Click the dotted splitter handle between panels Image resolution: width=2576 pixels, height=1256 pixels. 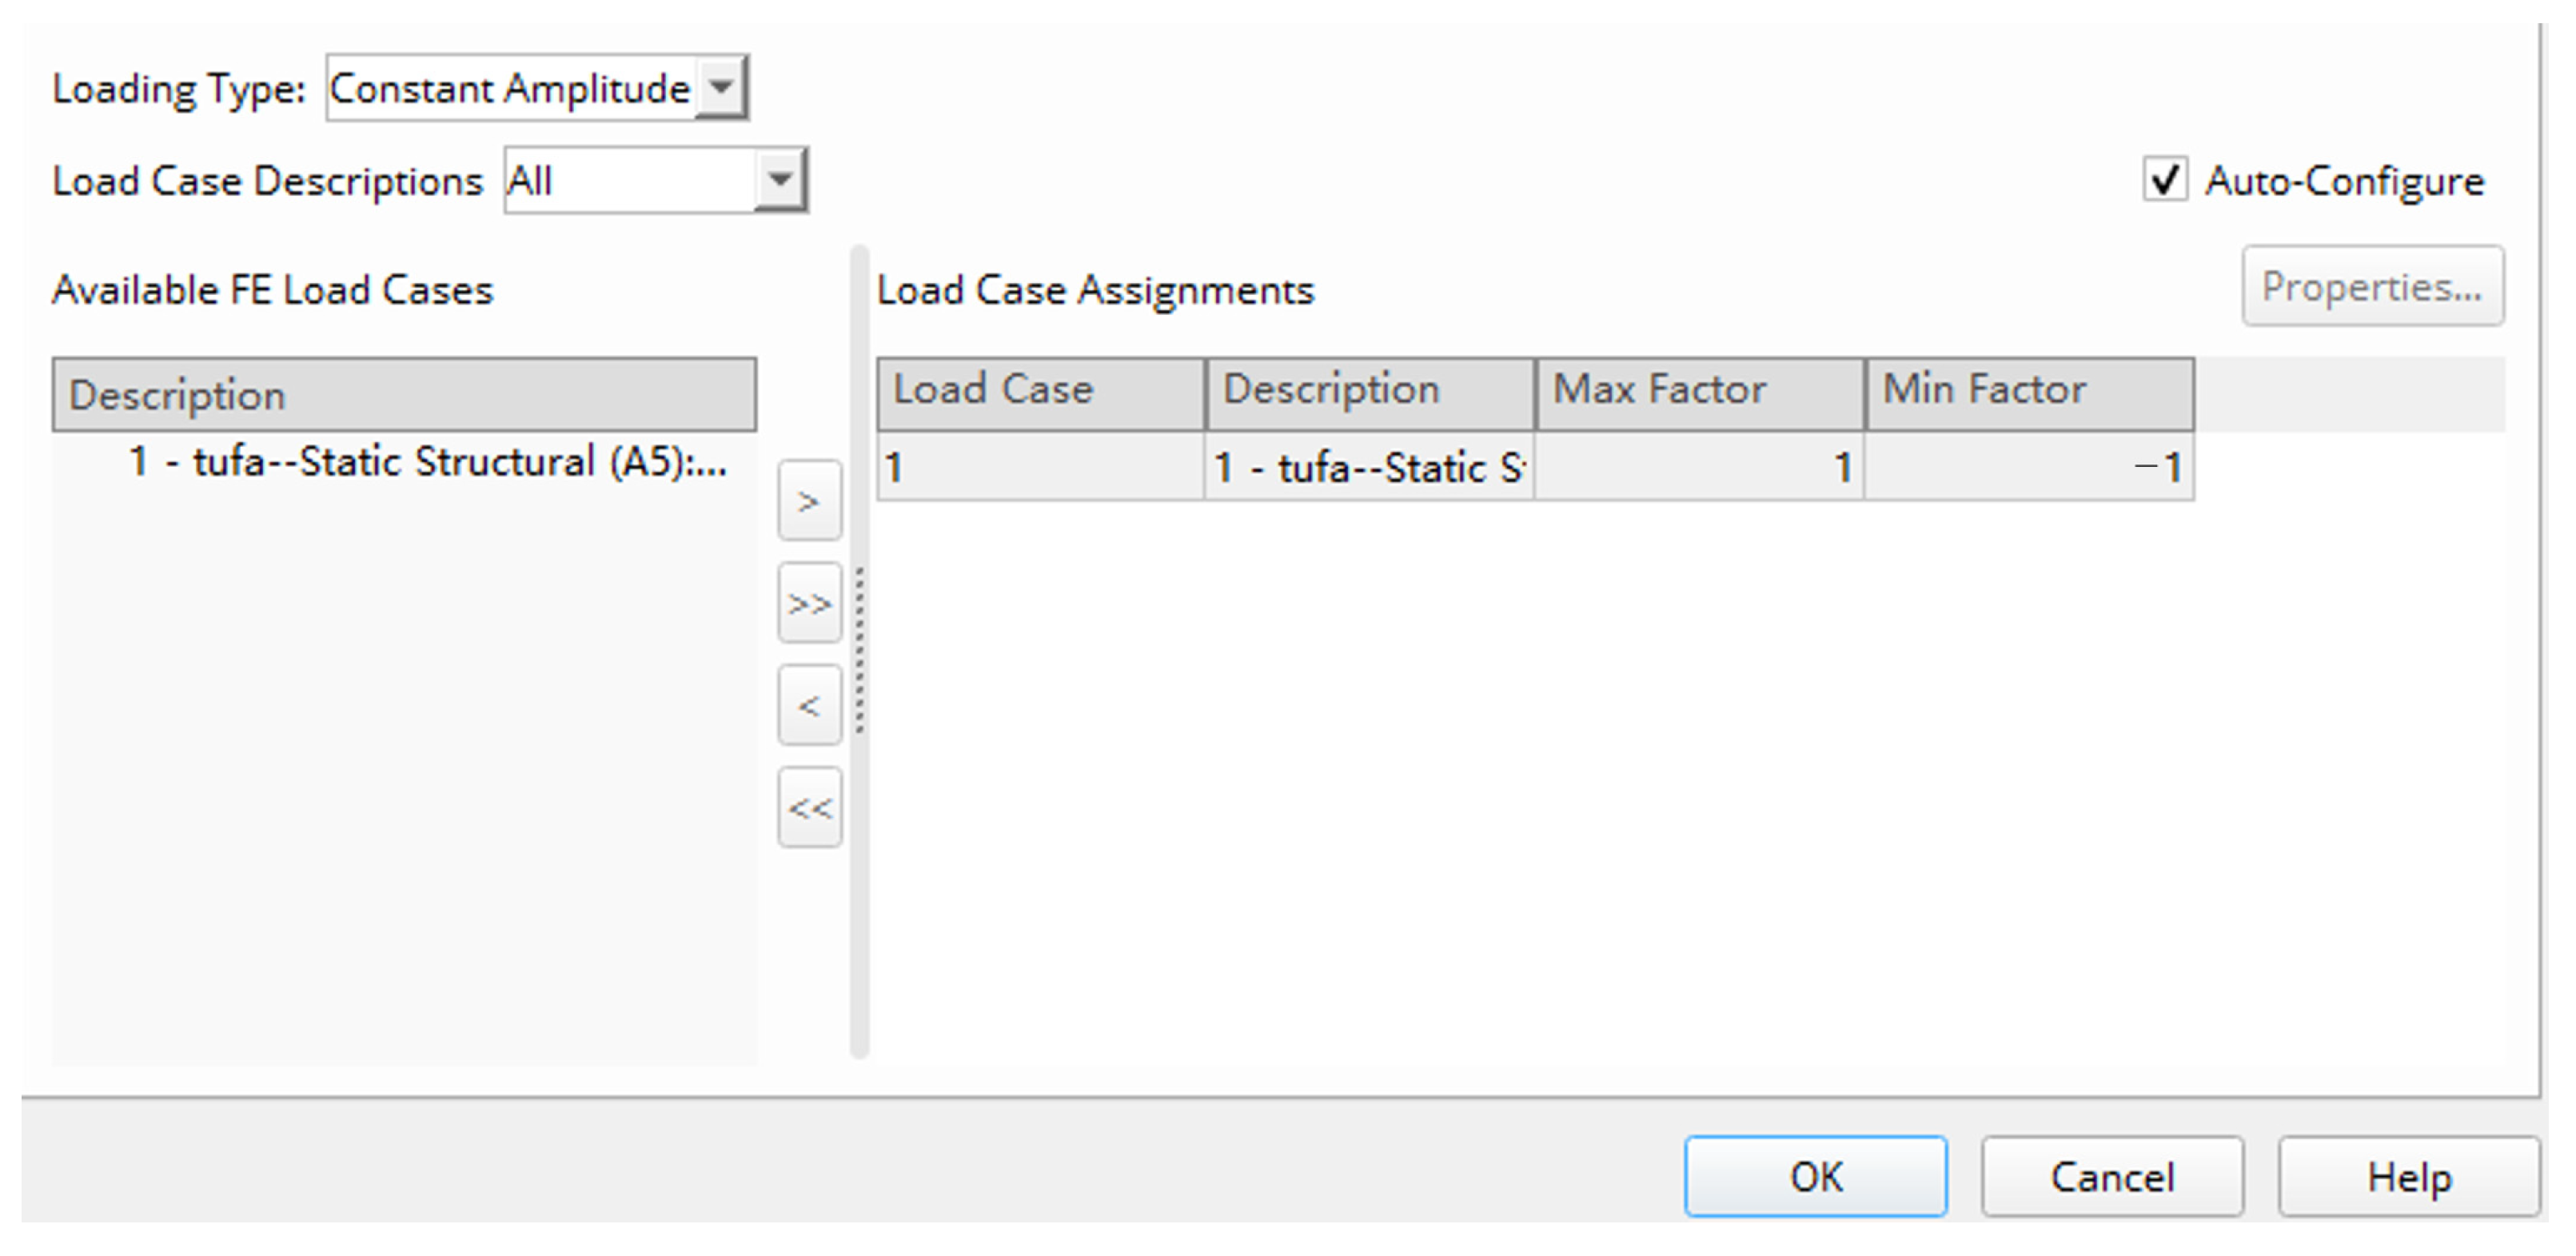[x=860, y=650]
